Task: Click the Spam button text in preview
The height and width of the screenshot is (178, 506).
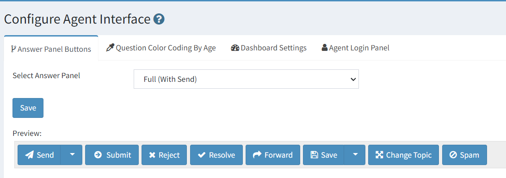Action: pyautogui.click(x=469, y=155)
